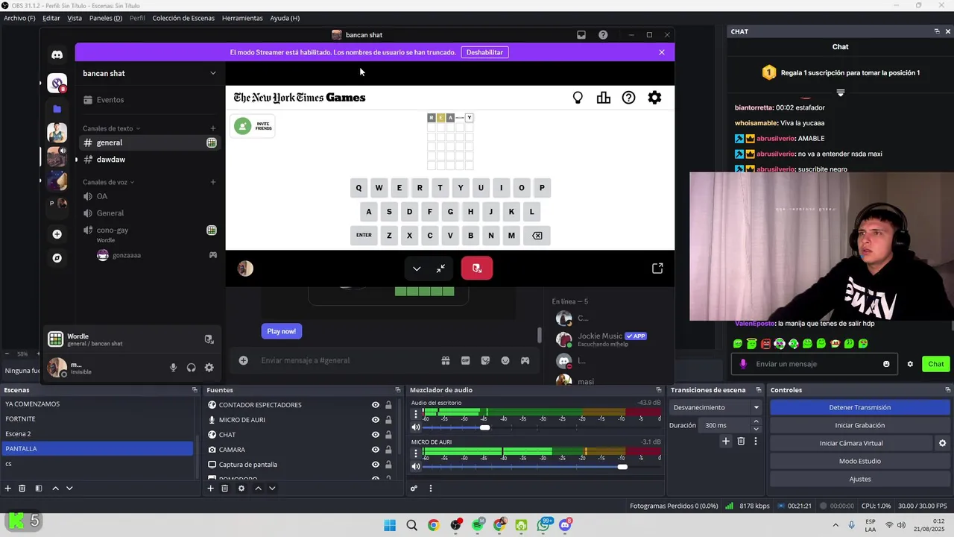Click the Discord attach plus button
Viewport: 954px width, 537px height.
[x=243, y=361]
